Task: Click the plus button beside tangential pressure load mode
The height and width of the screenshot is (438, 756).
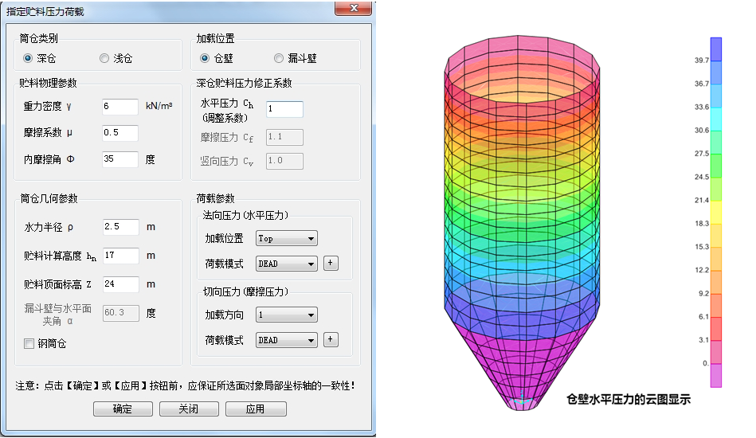Action: [x=331, y=340]
